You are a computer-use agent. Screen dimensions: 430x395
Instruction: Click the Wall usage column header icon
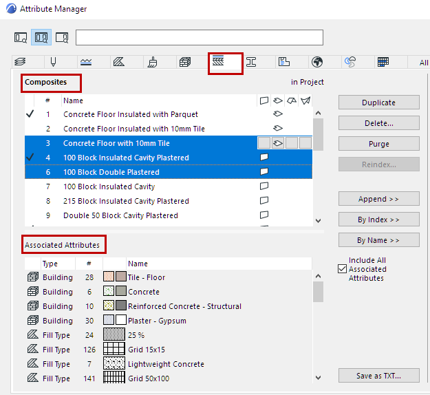point(264,100)
